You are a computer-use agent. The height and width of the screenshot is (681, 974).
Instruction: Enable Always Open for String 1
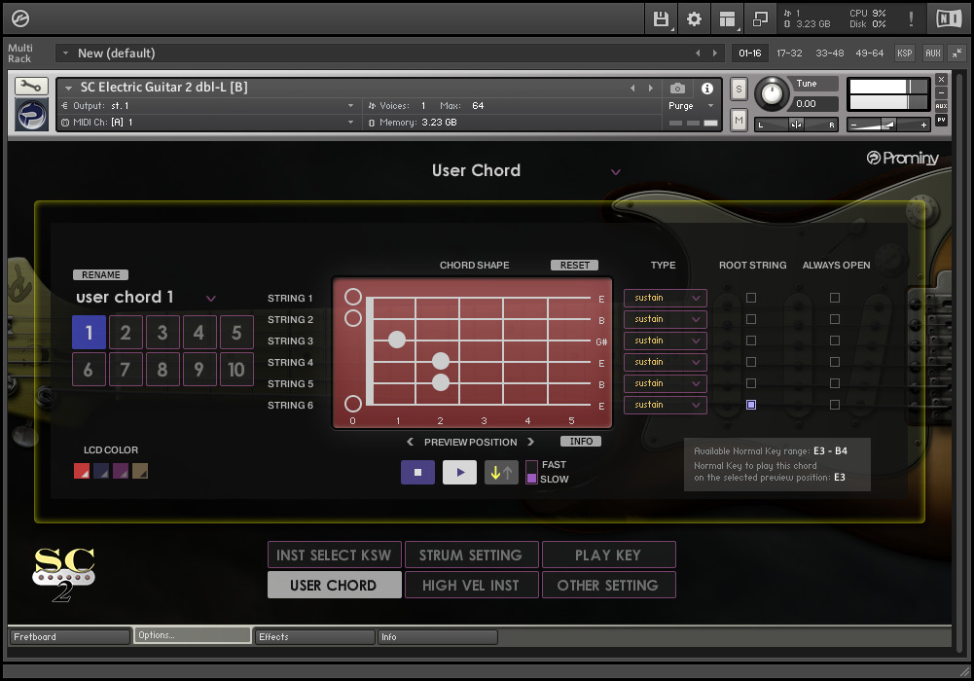pyautogui.click(x=835, y=298)
